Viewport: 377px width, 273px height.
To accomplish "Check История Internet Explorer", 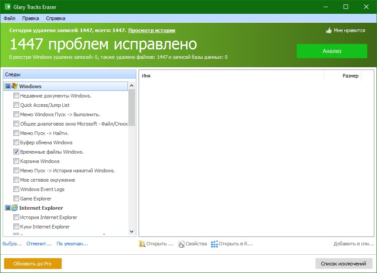I will pyautogui.click(x=16, y=217).
